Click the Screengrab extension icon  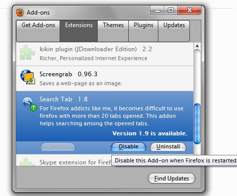(x=28, y=77)
